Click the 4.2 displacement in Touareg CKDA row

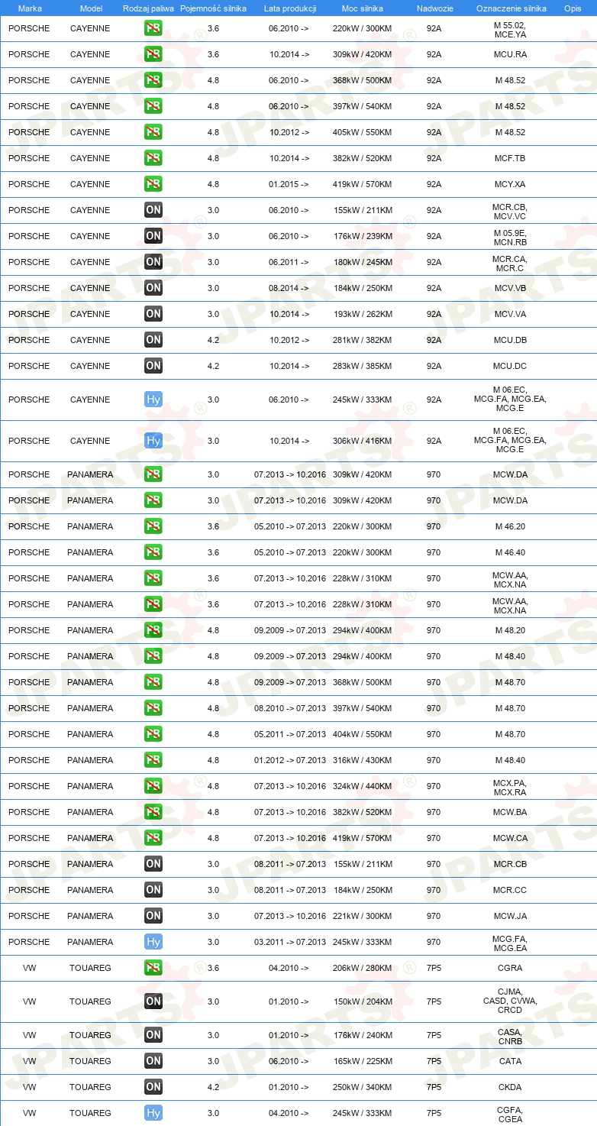click(213, 1087)
